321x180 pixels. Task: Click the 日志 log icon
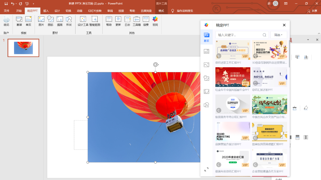coord(127,21)
